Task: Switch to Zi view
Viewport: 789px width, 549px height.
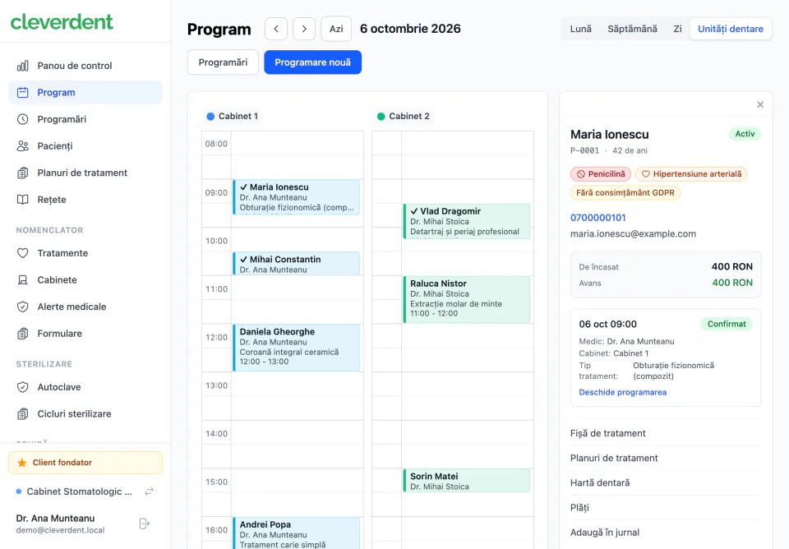Action: coord(677,29)
